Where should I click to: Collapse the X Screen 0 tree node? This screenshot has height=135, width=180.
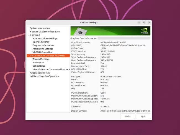click(28, 35)
